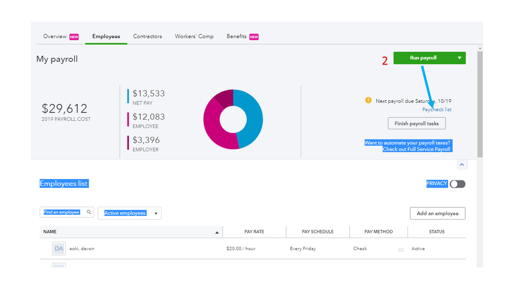Click the DA avatar for aoki, devon
Screen dimensions: 514x289
pyautogui.click(x=59, y=248)
